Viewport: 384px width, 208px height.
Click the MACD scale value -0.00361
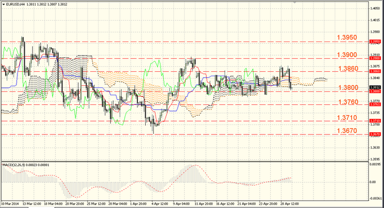[376, 198]
